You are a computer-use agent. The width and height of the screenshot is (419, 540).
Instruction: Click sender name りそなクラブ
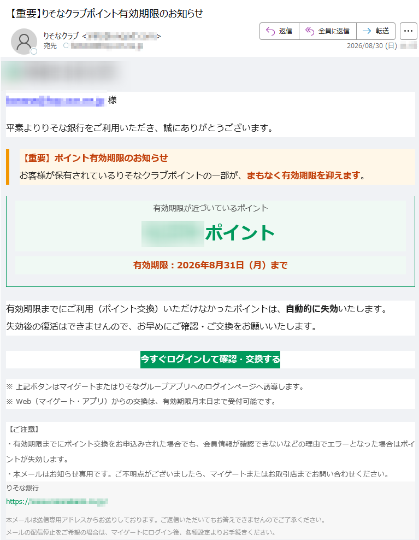[61, 36]
